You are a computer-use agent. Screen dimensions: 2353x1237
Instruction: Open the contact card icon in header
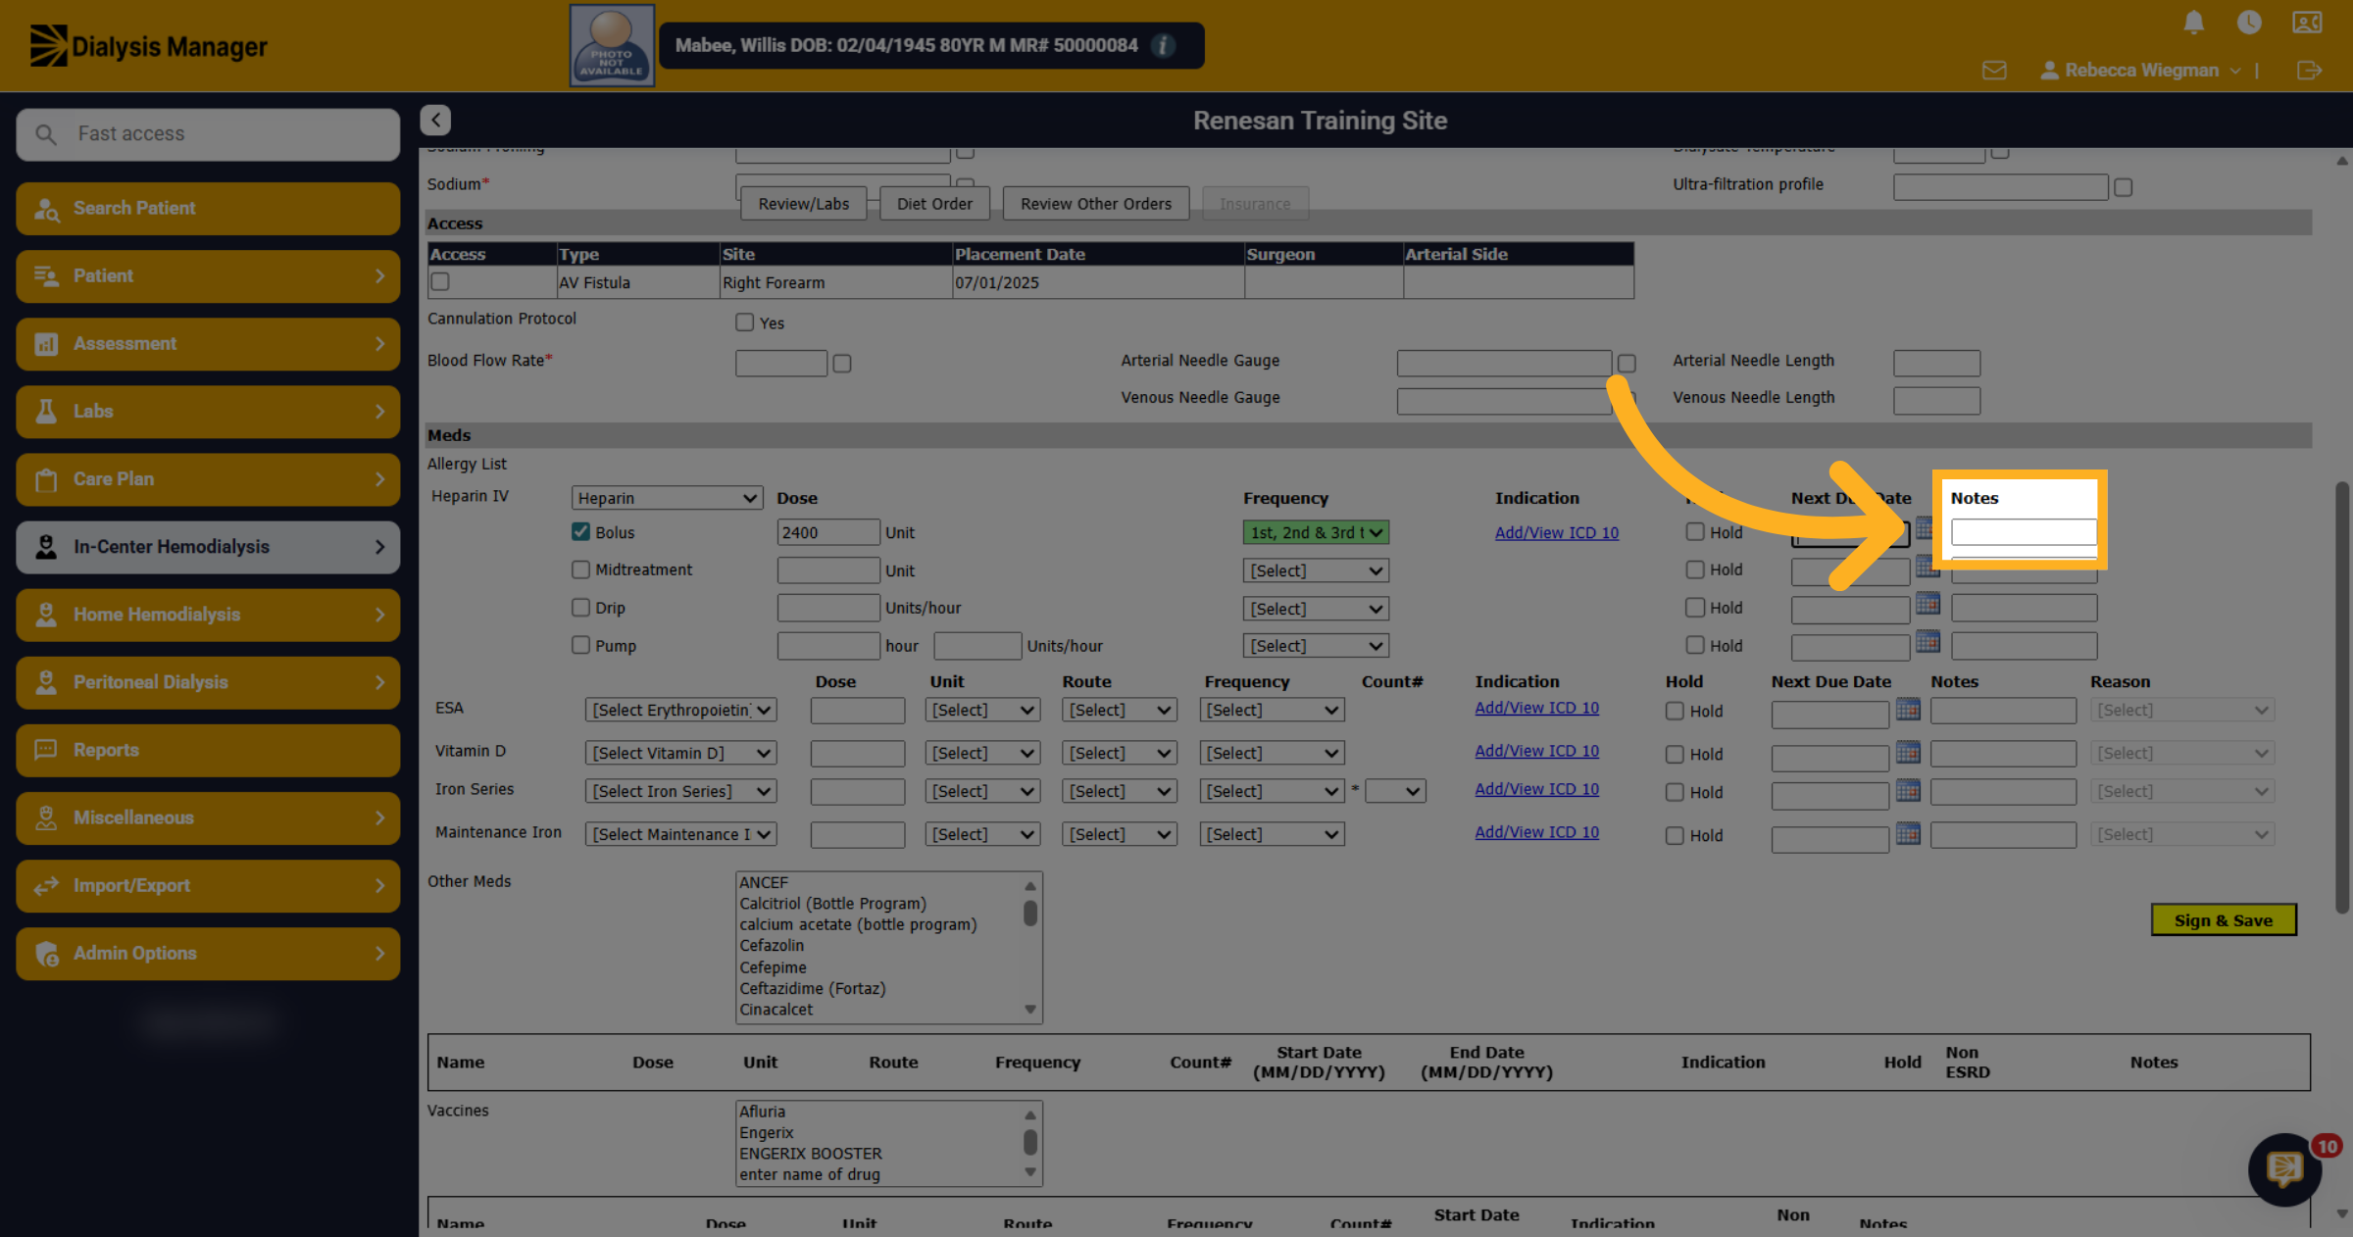[x=2307, y=23]
